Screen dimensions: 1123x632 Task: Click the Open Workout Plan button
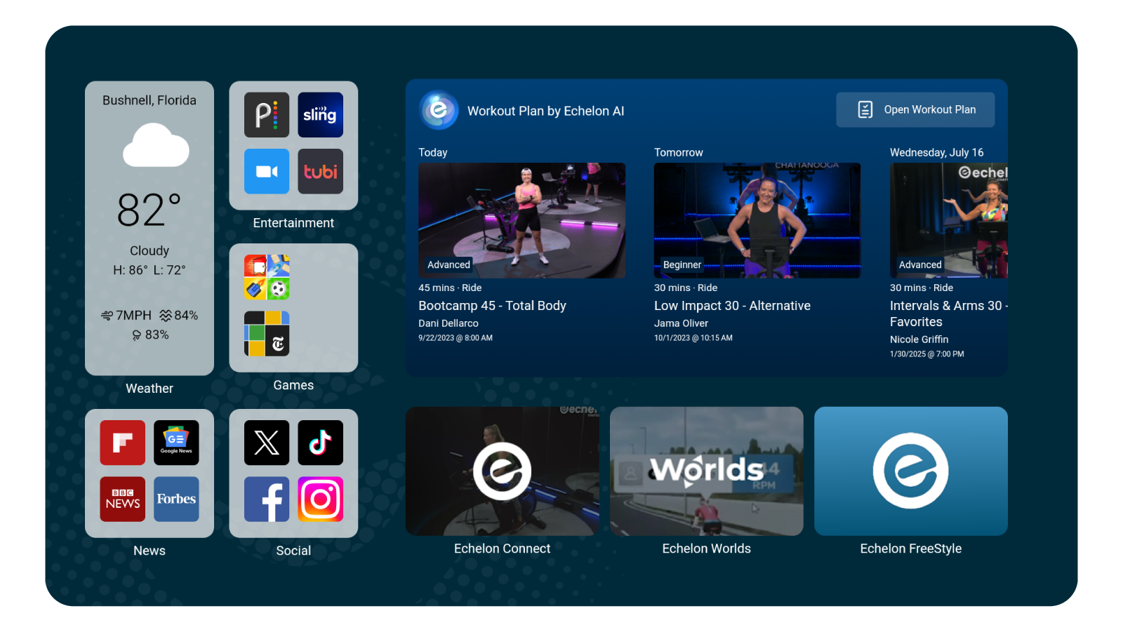click(x=915, y=110)
